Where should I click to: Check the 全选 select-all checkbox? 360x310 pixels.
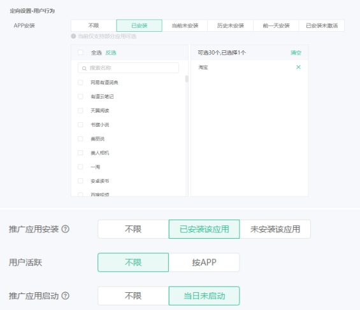point(80,52)
